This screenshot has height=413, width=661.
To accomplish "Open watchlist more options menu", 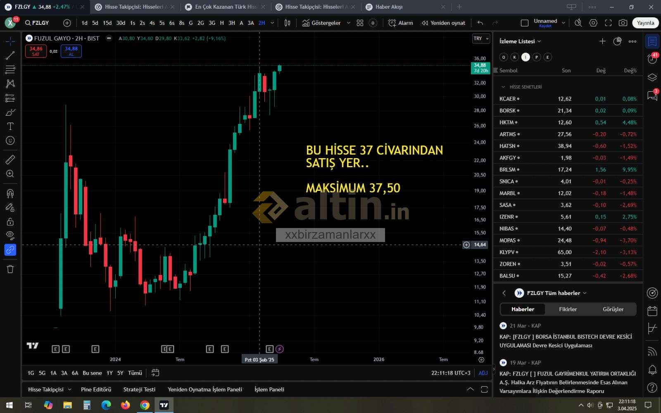I will pyautogui.click(x=632, y=41).
